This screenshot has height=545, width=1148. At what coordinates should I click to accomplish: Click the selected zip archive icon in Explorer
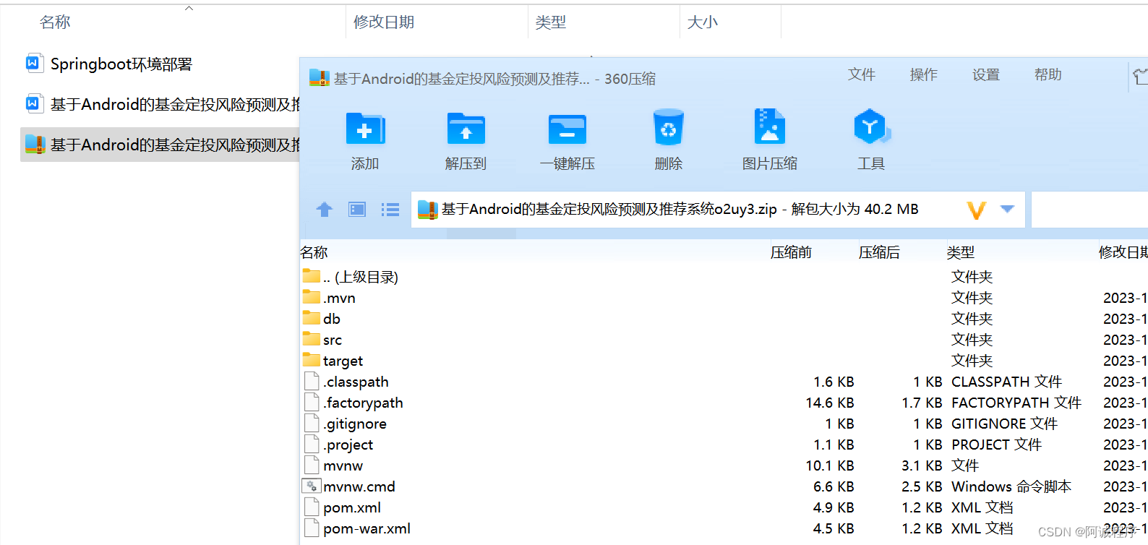[35, 144]
